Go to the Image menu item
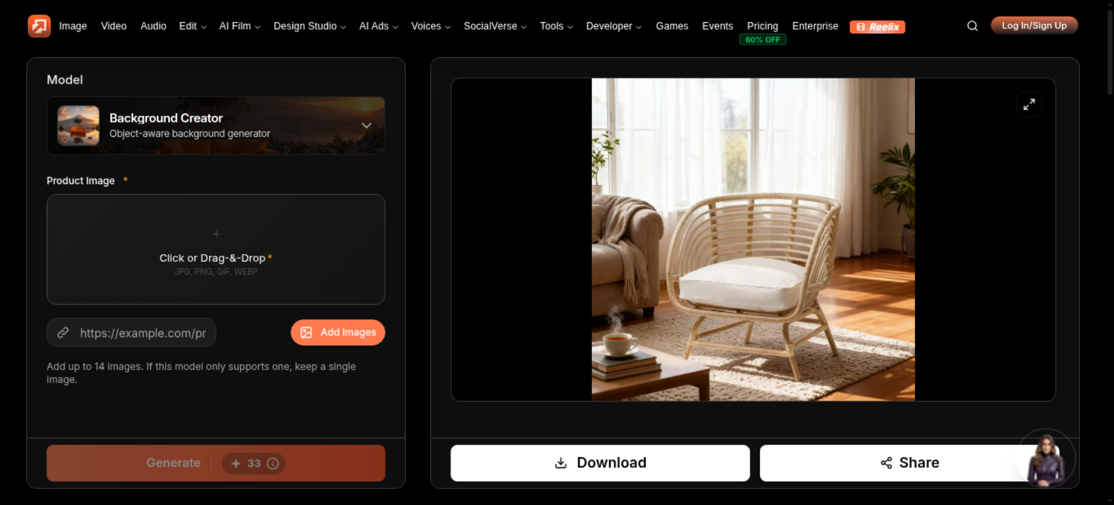Image resolution: width=1114 pixels, height=505 pixels. coord(73,26)
